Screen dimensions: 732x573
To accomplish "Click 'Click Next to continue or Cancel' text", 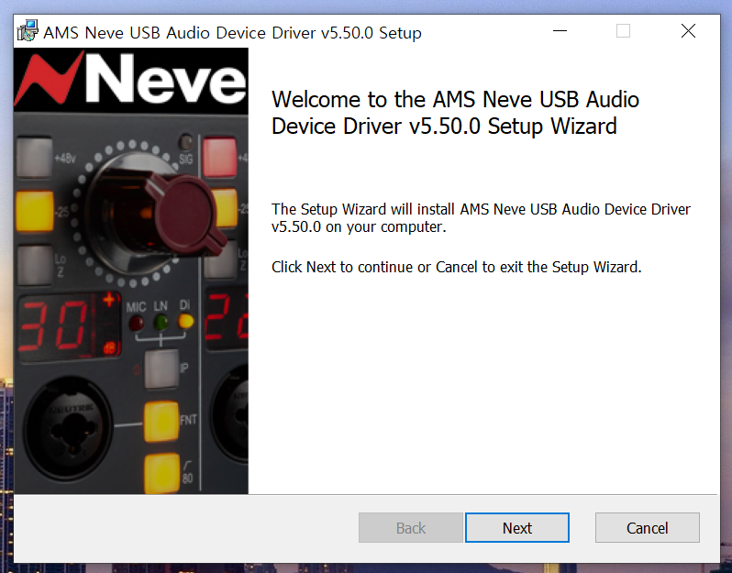I will click(457, 267).
